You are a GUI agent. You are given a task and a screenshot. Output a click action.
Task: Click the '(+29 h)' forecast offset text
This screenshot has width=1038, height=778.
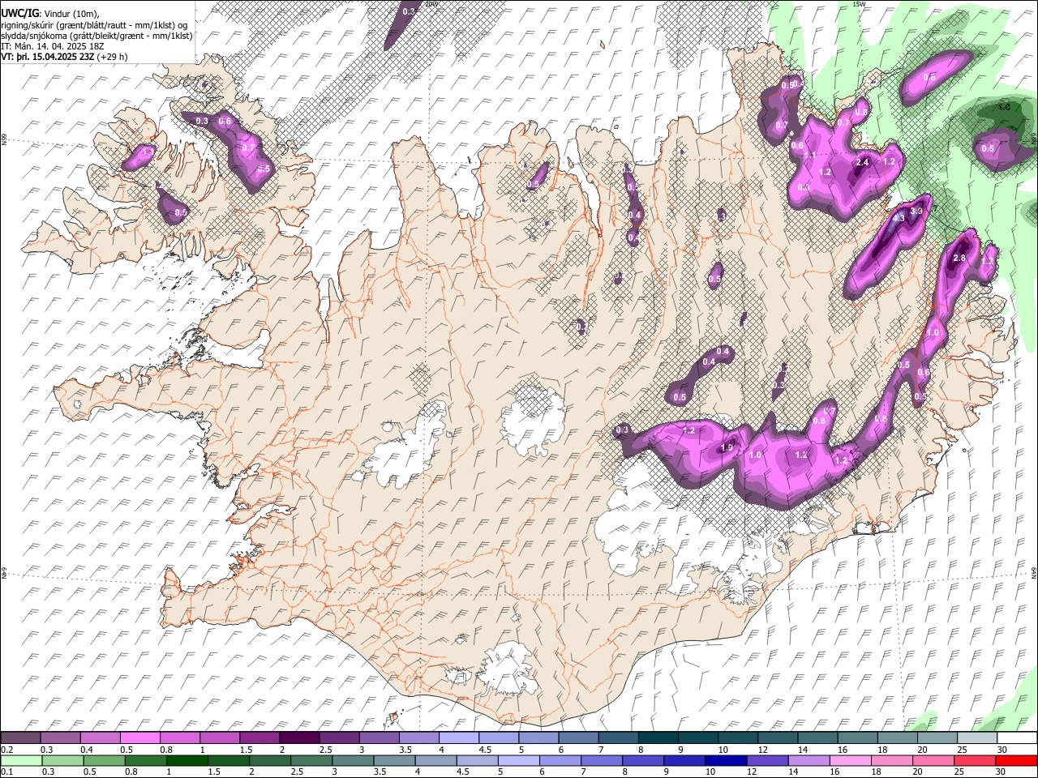(113, 57)
